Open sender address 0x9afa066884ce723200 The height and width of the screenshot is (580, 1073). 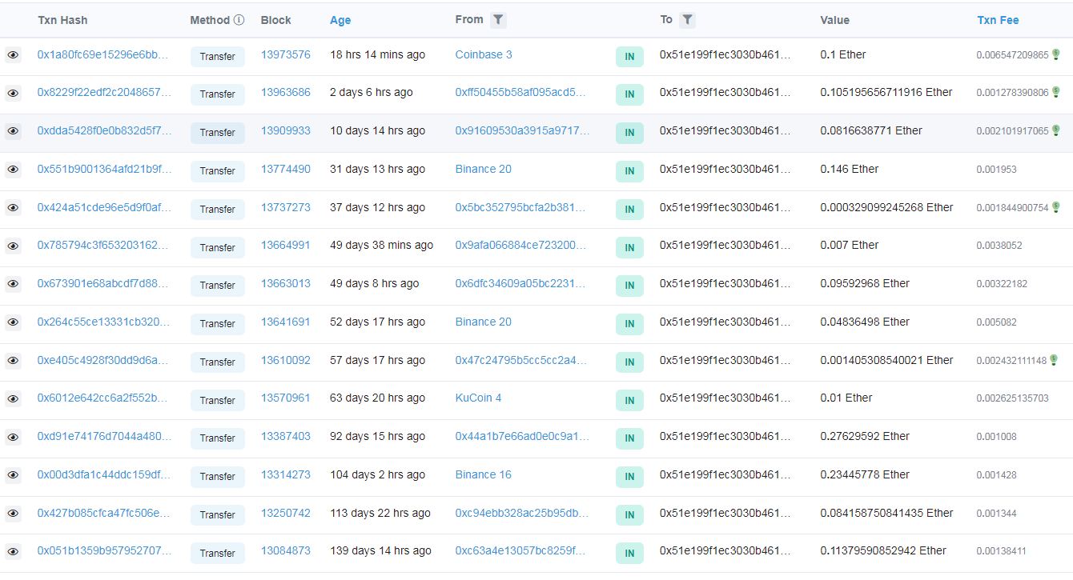tap(521, 245)
